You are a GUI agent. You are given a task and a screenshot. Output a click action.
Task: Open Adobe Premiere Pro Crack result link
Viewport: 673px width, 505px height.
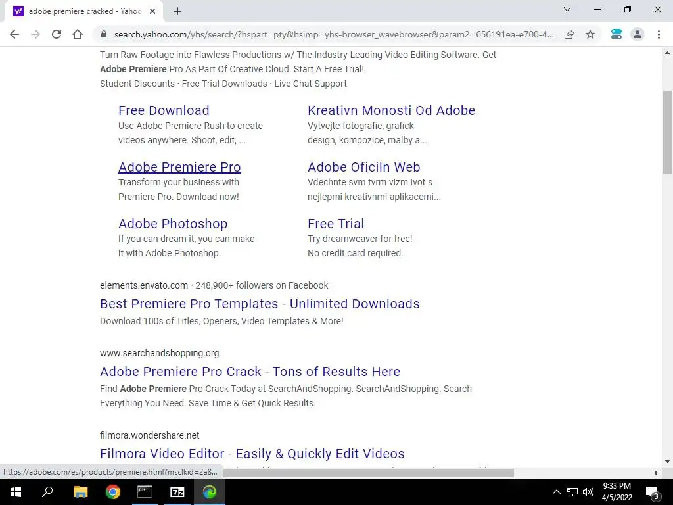[x=250, y=372]
